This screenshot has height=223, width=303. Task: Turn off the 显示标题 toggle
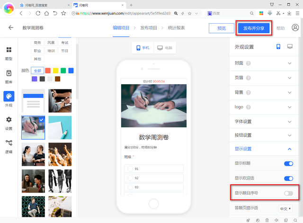288,164
